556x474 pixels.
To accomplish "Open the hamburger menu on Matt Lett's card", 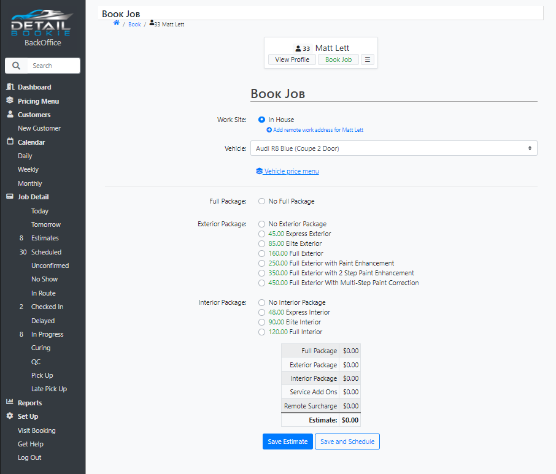I will click(x=367, y=59).
